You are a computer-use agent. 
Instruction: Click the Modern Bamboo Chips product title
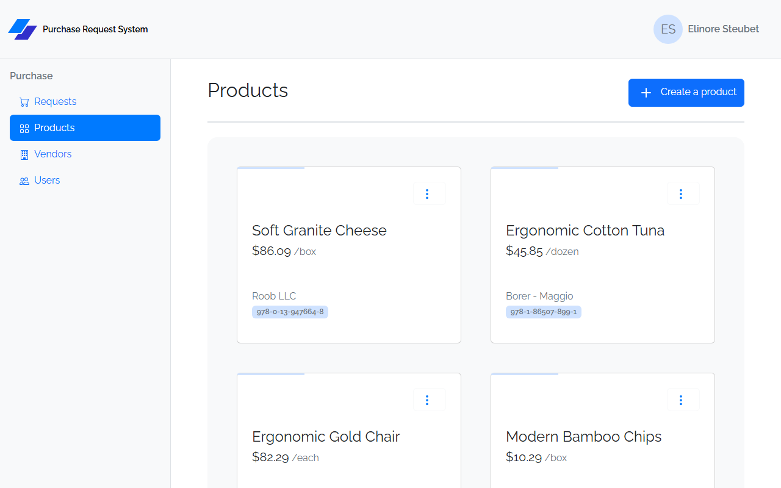pos(583,437)
